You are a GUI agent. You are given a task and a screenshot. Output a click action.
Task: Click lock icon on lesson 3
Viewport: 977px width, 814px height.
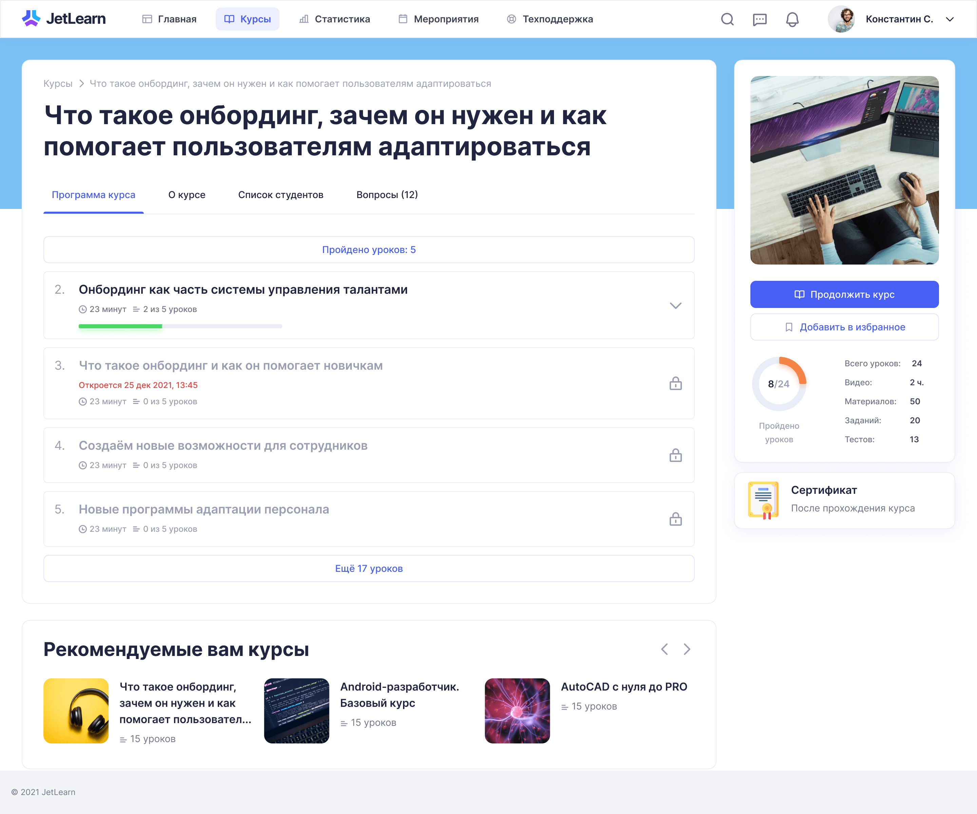click(675, 383)
